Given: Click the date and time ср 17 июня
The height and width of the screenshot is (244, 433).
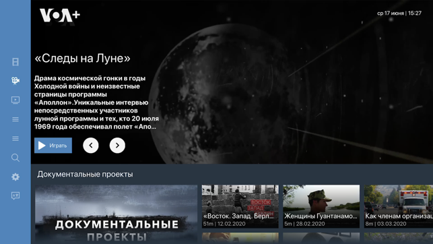Looking at the screenshot, I should point(399,13).
